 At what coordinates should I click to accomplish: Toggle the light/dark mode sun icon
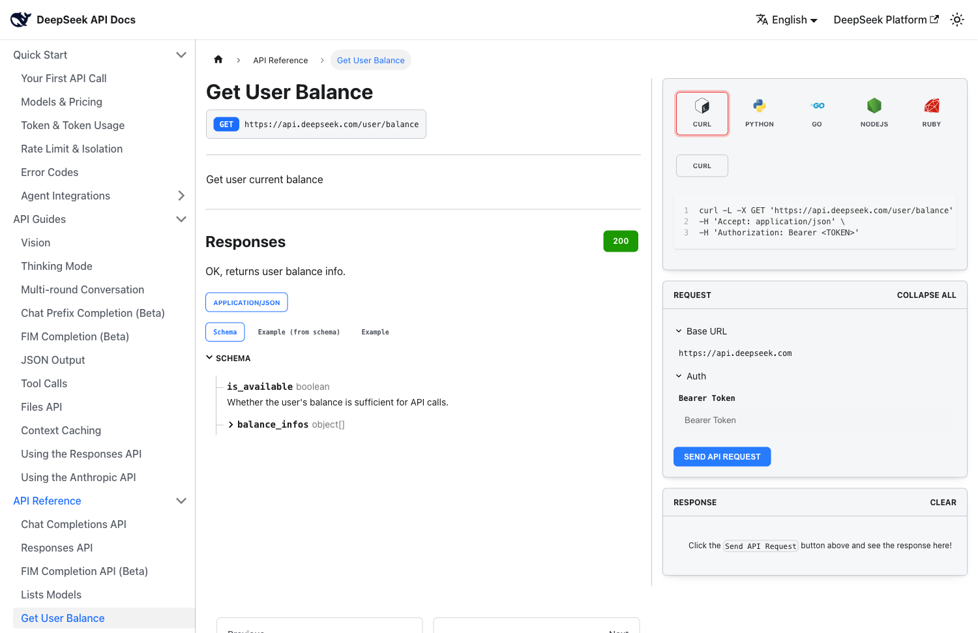click(957, 20)
